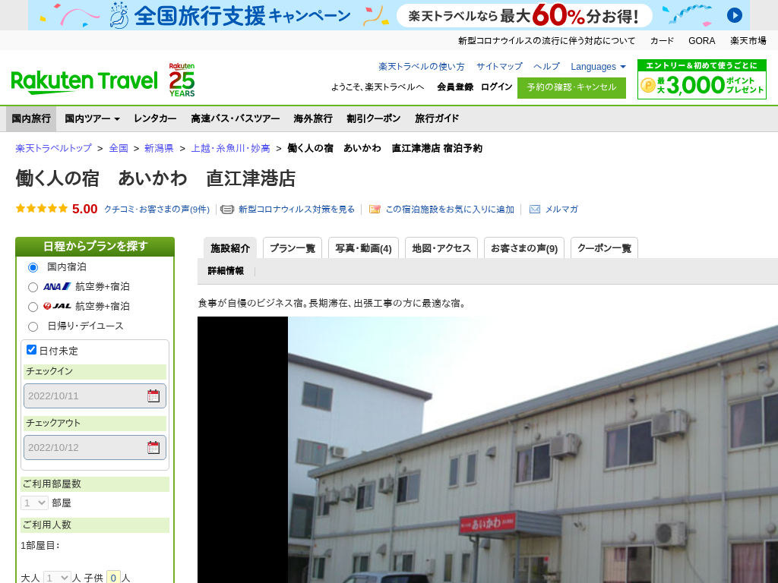Click この宿泊施設をお気に入りに追加 link
Image resolution: width=778 pixels, height=583 pixels.
coord(450,210)
